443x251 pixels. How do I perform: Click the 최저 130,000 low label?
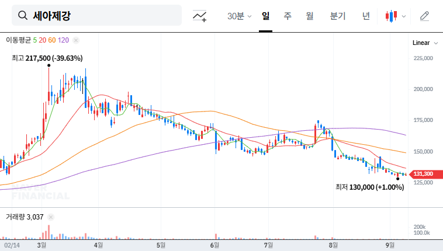click(370, 187)
